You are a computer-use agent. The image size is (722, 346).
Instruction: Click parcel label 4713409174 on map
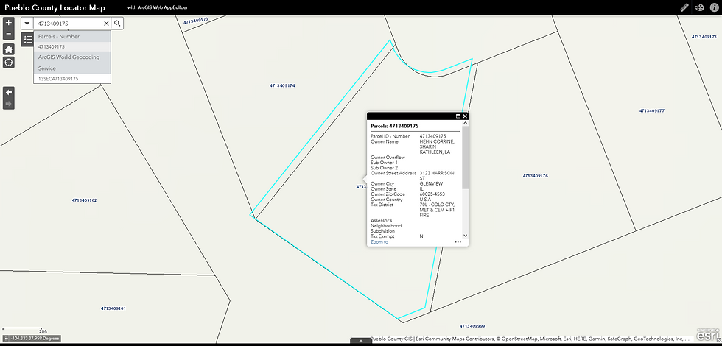[x=282, y=85]
